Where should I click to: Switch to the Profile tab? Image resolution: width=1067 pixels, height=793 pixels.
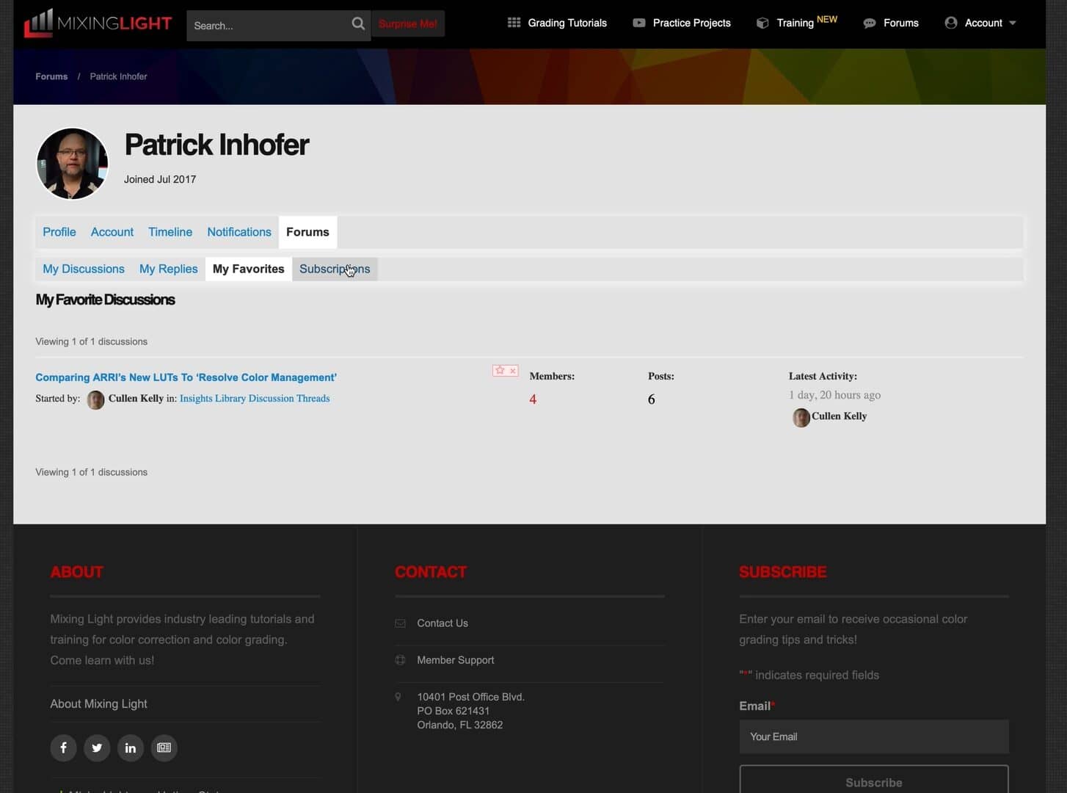tap(59, 232)
